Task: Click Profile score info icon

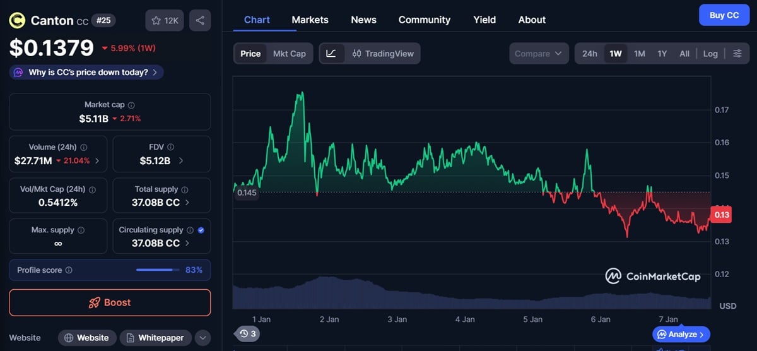Action: click(x=69, y=270)
